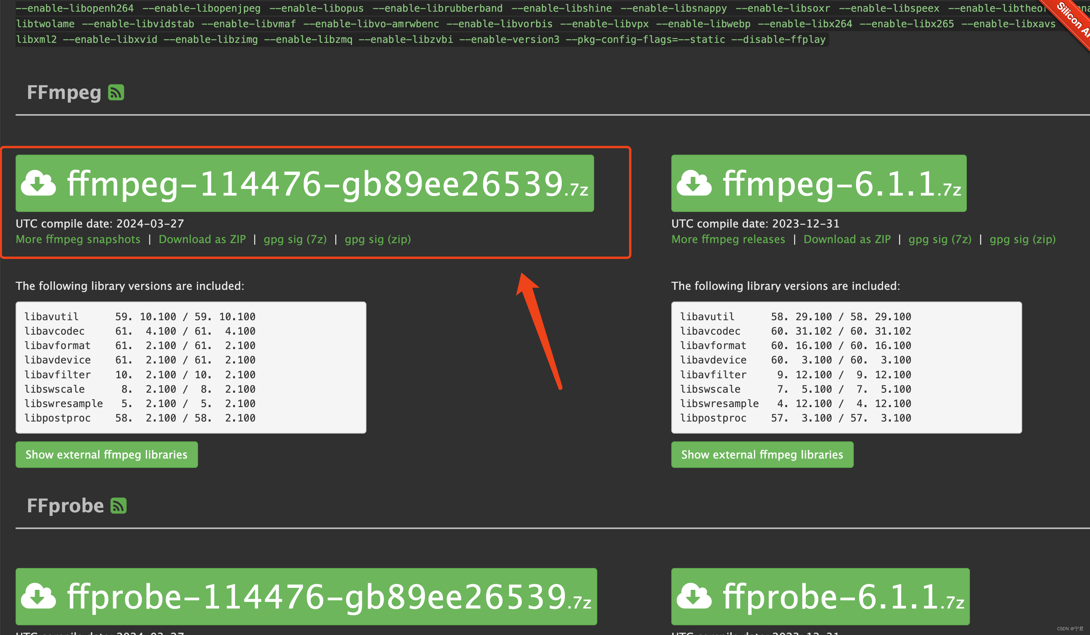Click --disable-ffplay configure flag text
Screen dimensions: 1090x635
(779, 39)
